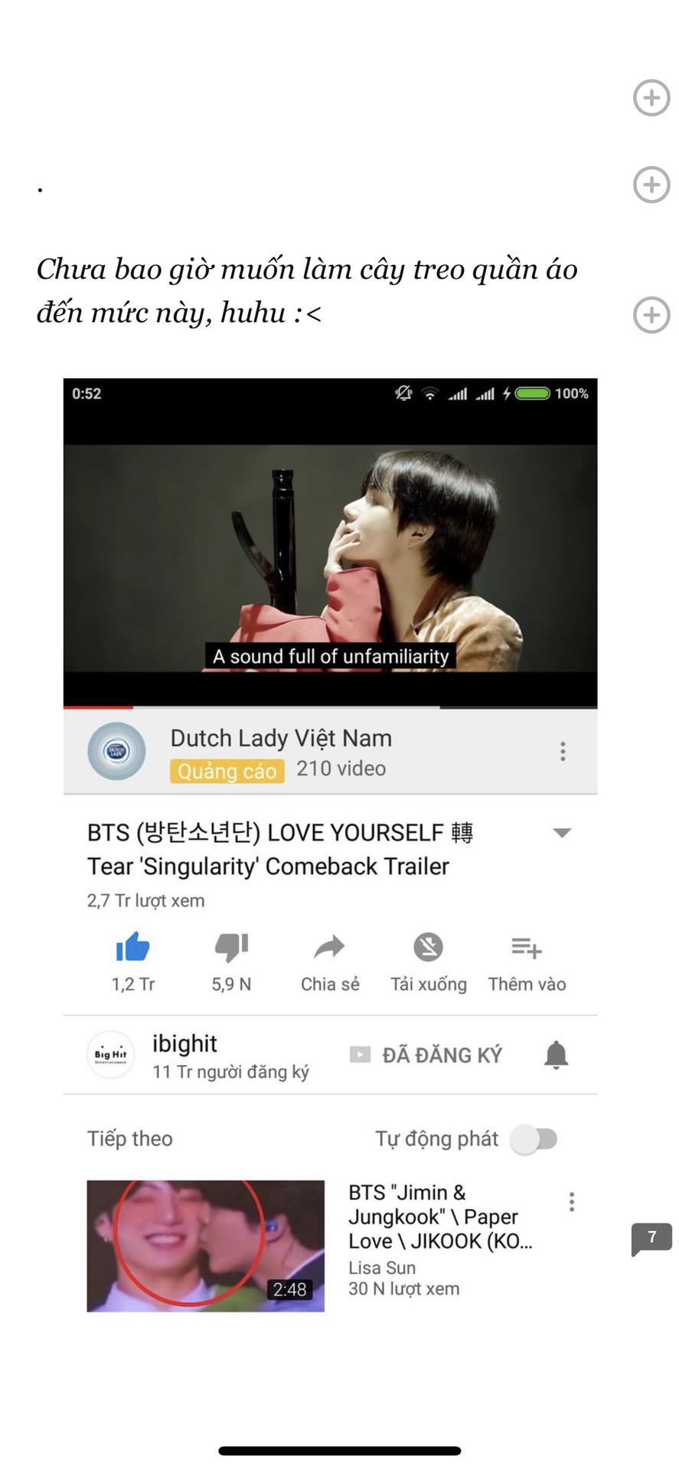Toggle the Tự động phát autoplay switch
Viewport: 679px width, 1470px height.
tap(534, 1139)
